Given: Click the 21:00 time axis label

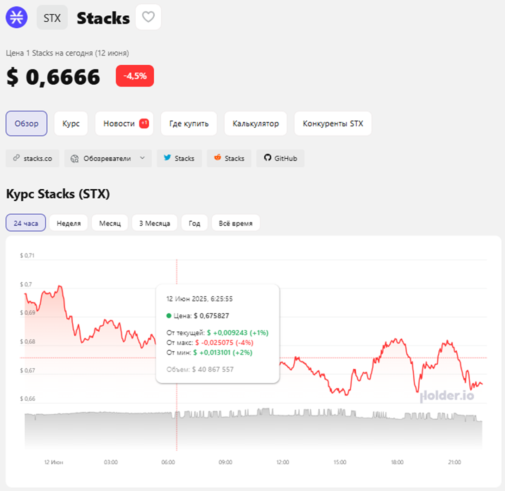Looking at the screenshot, I should 454,462.
